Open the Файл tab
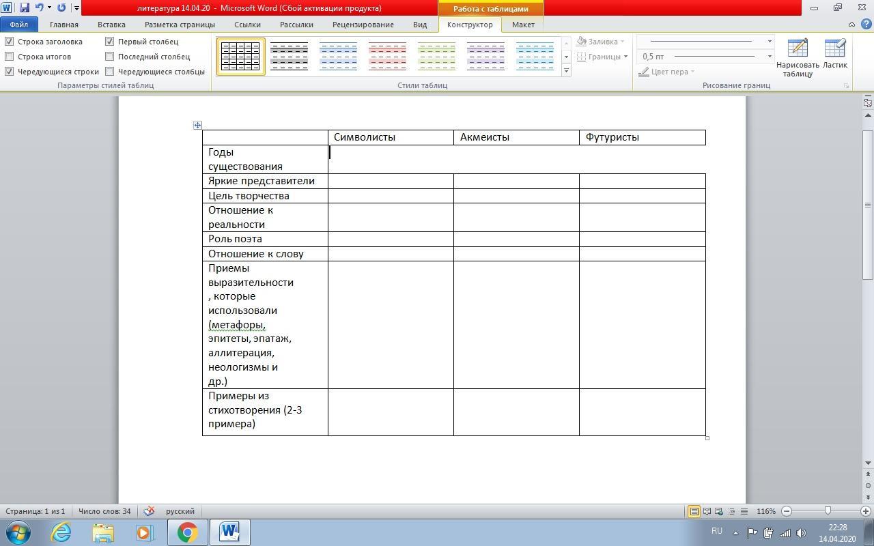Viewport: 874px width, 546px height. 19,25
